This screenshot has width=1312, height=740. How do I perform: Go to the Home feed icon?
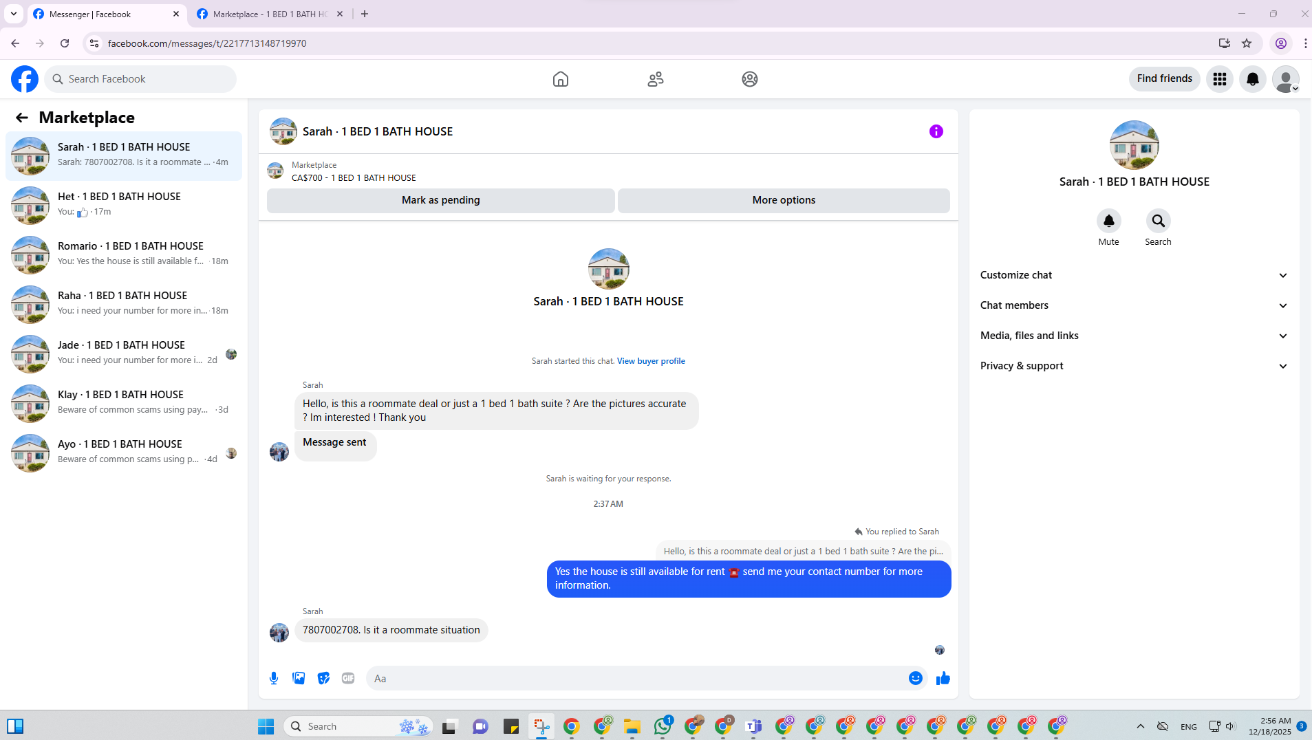(x=561, y=79)
